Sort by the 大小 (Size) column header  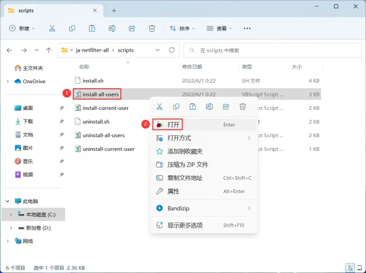coord(297,67)
